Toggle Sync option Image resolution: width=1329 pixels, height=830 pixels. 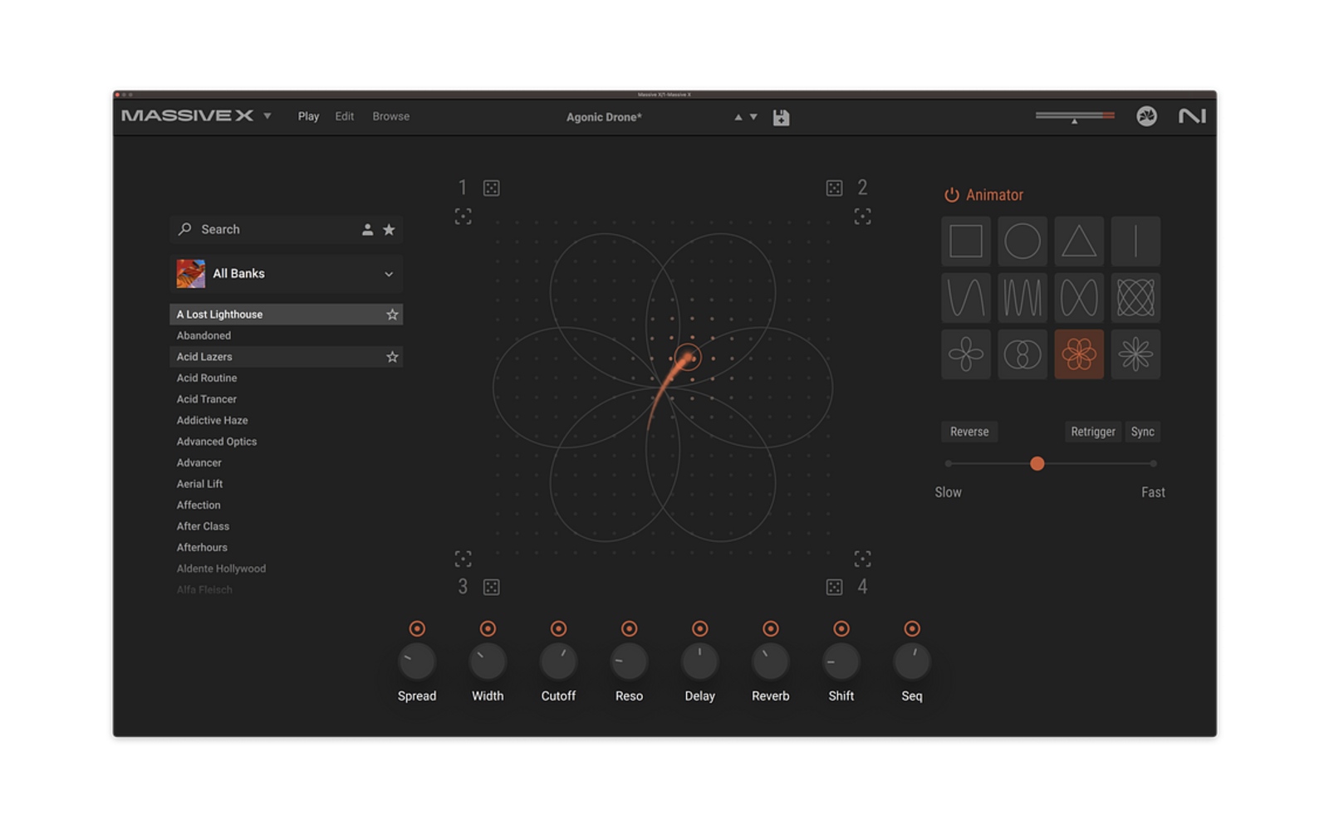(1143, 432)
